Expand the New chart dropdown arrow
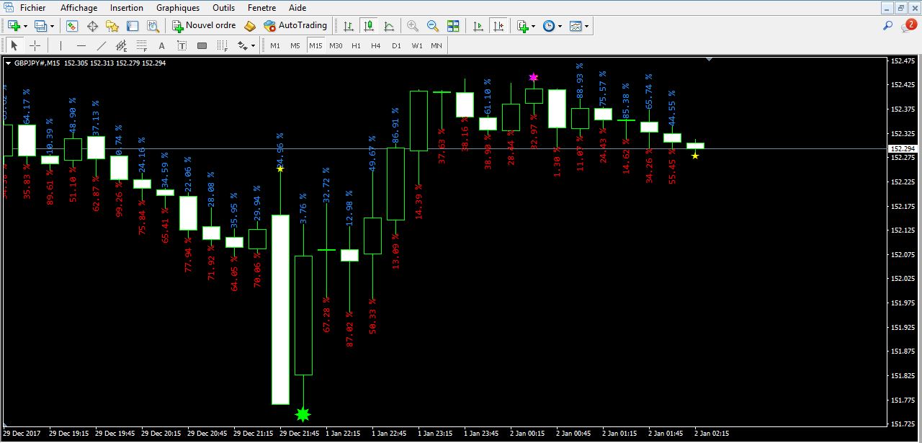This screenshot has height=443, width=922. click(25, 27)
